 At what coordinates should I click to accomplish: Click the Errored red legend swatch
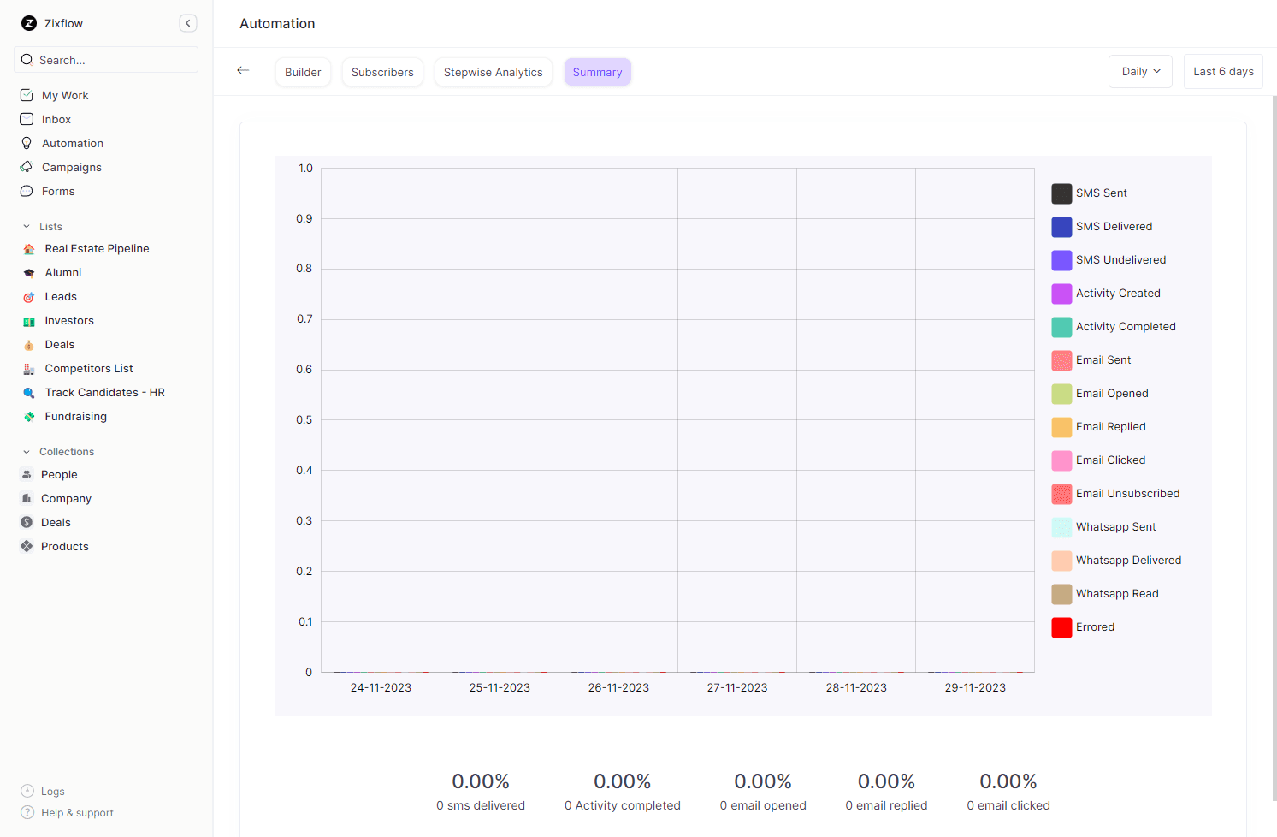point(1061,626)
